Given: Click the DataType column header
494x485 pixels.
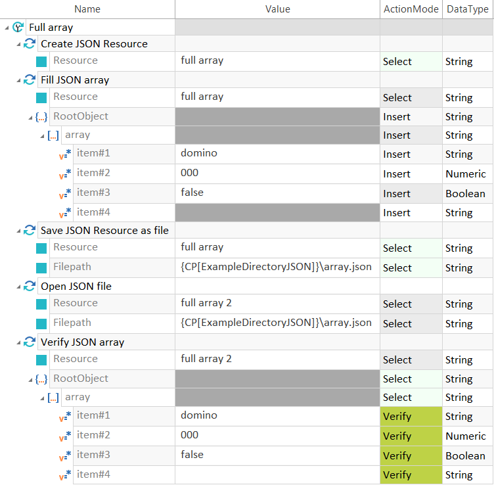Looking at the screenshot, I should (x=467, y=9).
